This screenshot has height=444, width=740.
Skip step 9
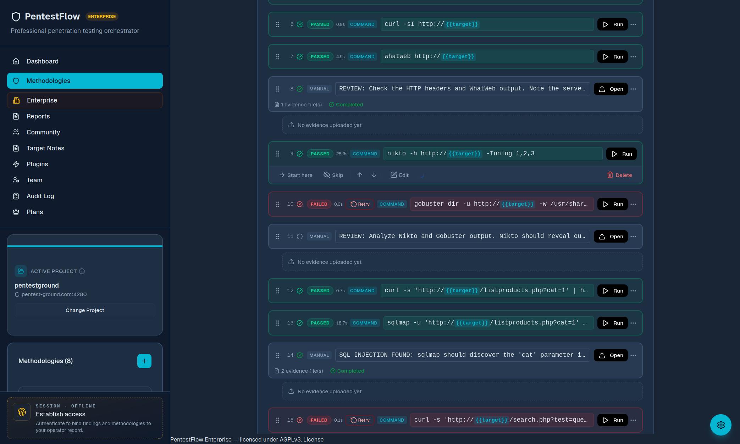[x=333, y=175]
